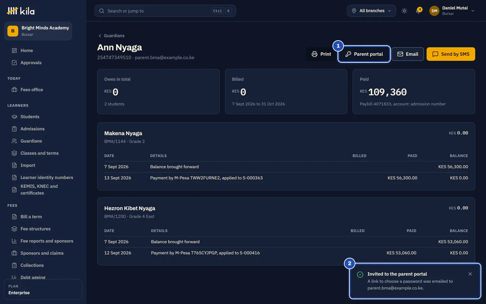This screenshot has width=486, height=304.
Task: Click the Fees office icon
Action: [14, 90]
